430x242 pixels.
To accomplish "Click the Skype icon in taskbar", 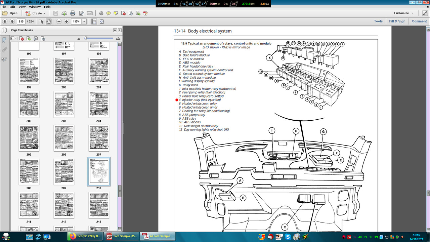I will [288, 237].
